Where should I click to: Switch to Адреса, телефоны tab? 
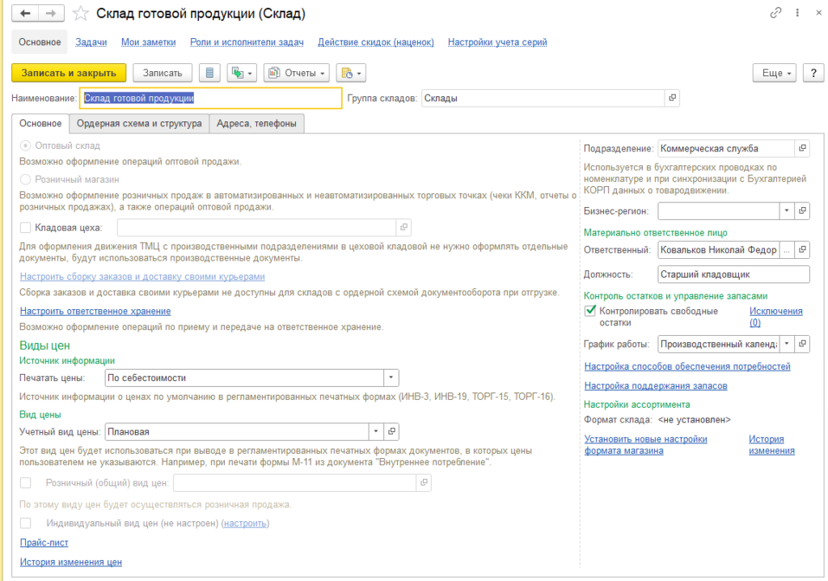(x=256, y=123)
